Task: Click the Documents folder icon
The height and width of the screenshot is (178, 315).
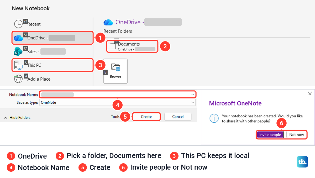Action: pos(112,46)
